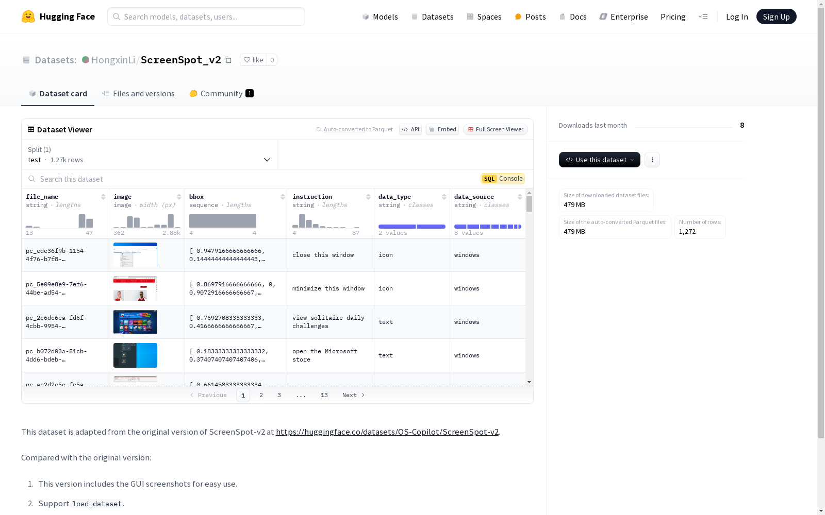The image size is (825, 515).
Task: Open the Models menu item
Action: click(380, 16)
